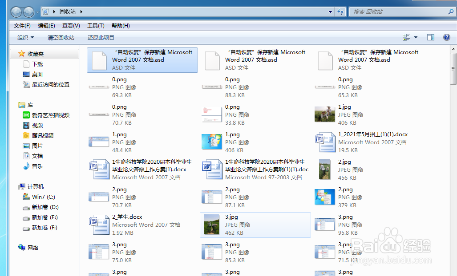The height and width of the screenshot is (276, 457).
Task: Select 1.jpg photo thumbnail 406 KB
Action: (325, 114)
